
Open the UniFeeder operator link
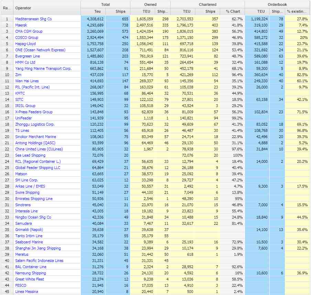[x=23, y=118]
